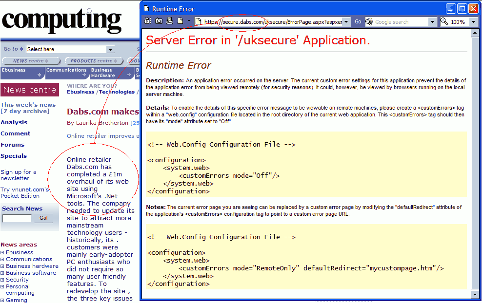Click the arrow icon on the Business Hardware tab

click(129, 75)
